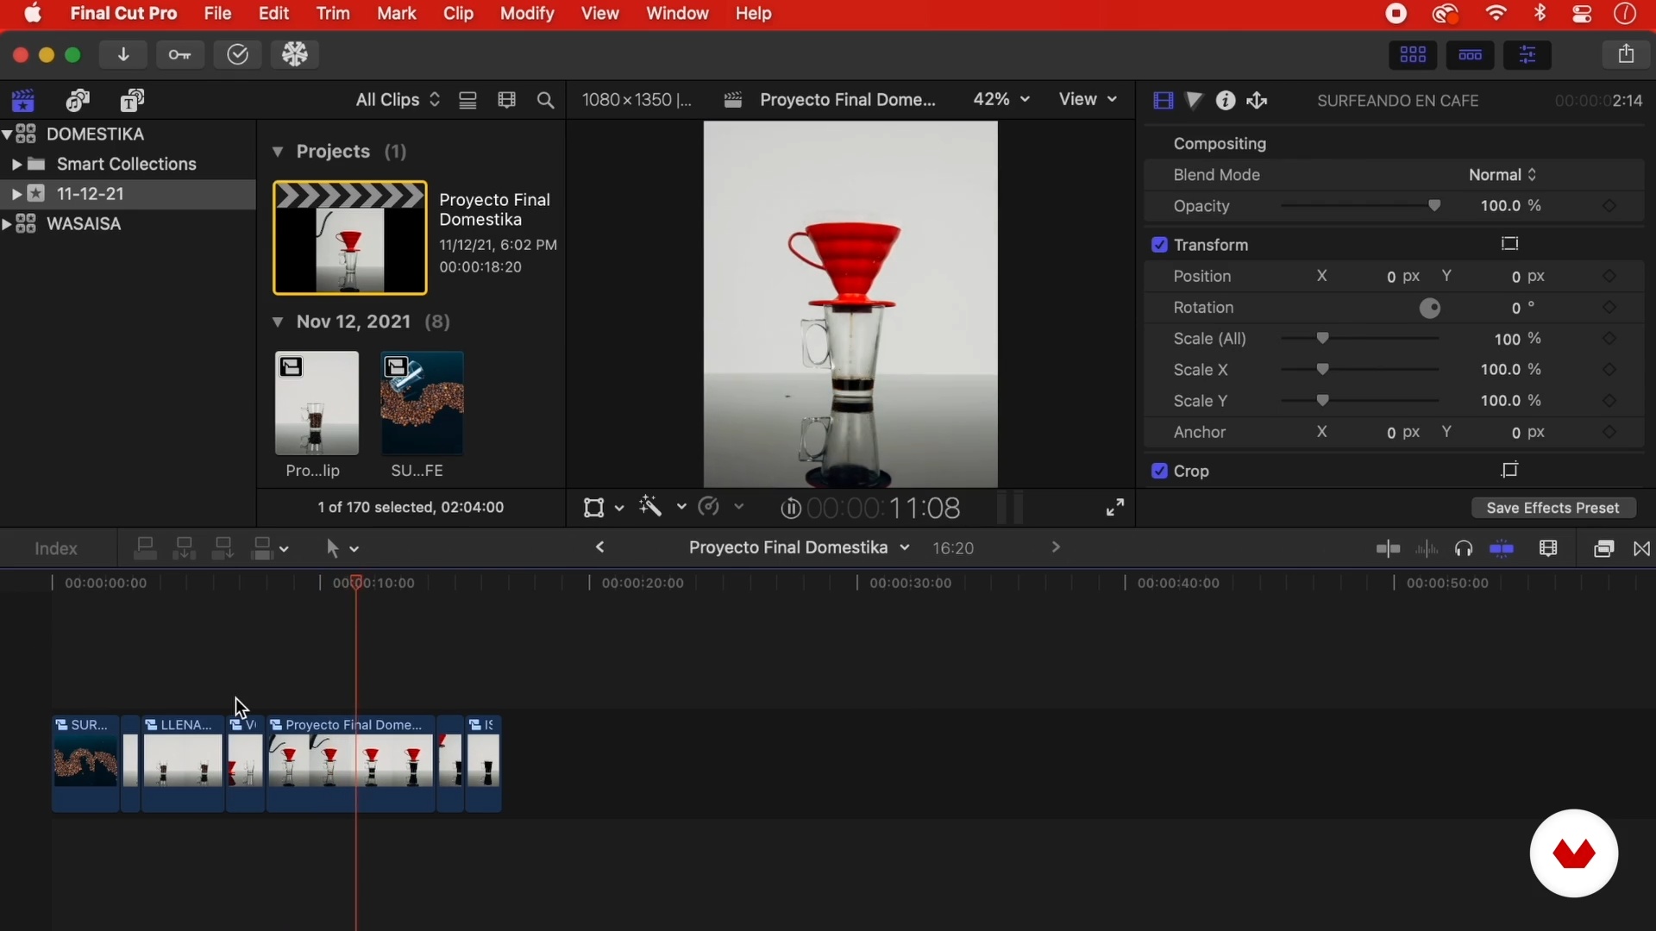Image resolution: width=1656 pixels, height=931 pixels.
Task: Click the Opacity slider handle
Action: [x=1434, y=206]
